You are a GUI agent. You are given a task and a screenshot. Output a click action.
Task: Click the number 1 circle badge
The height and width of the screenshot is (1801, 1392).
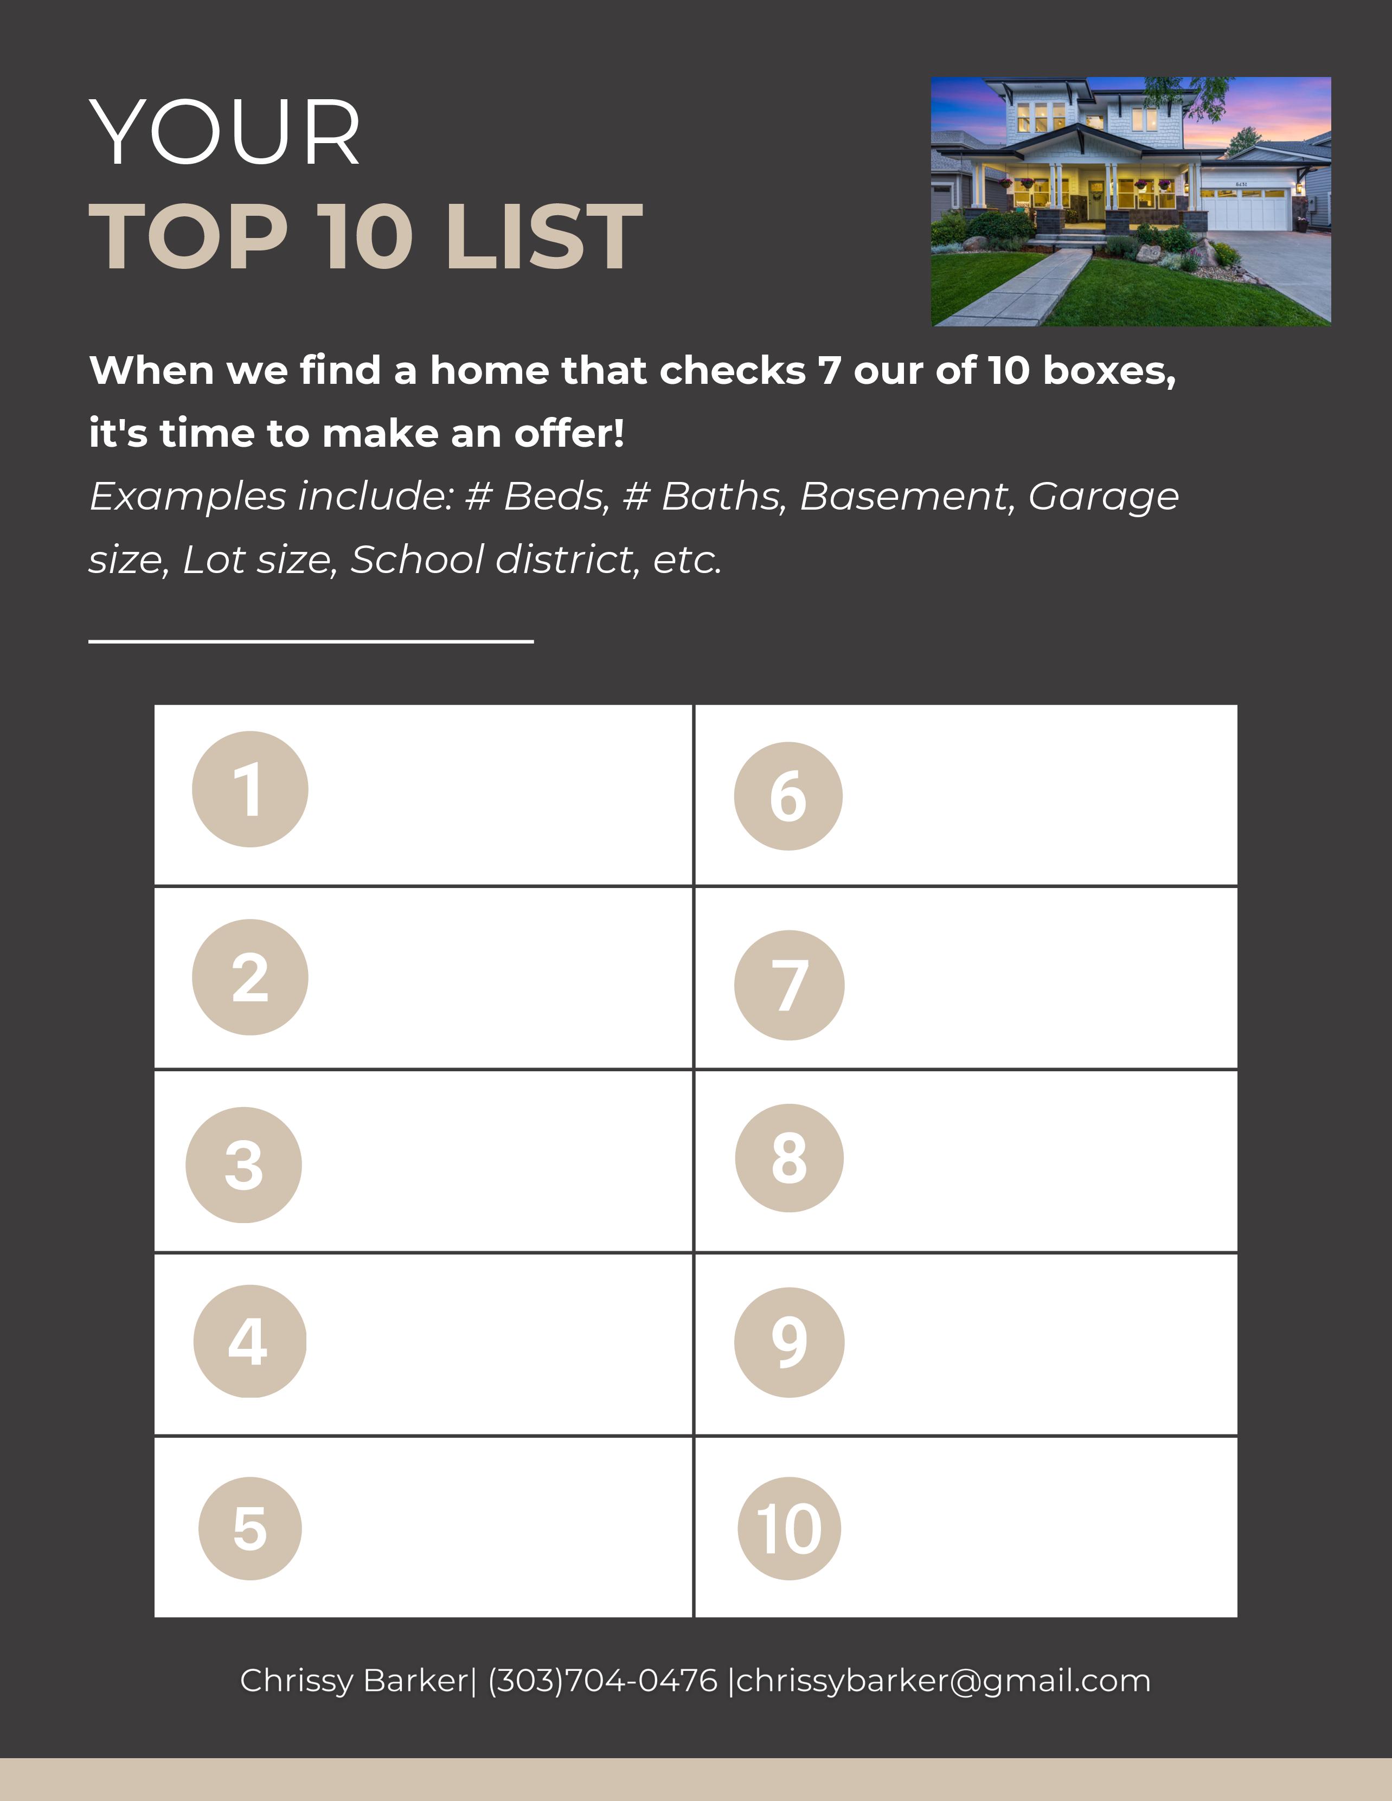pos(250,789)
